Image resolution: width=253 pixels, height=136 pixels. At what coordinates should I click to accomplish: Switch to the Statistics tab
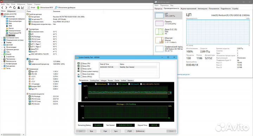point(130,80)
